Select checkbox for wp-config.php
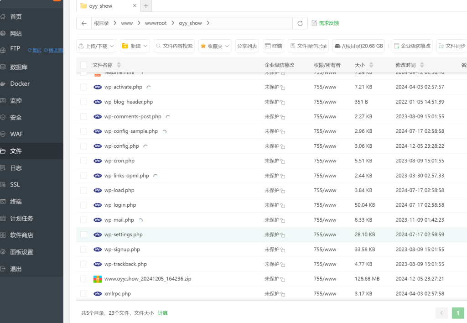The image size is (467, 323). (x=84, y=146)
